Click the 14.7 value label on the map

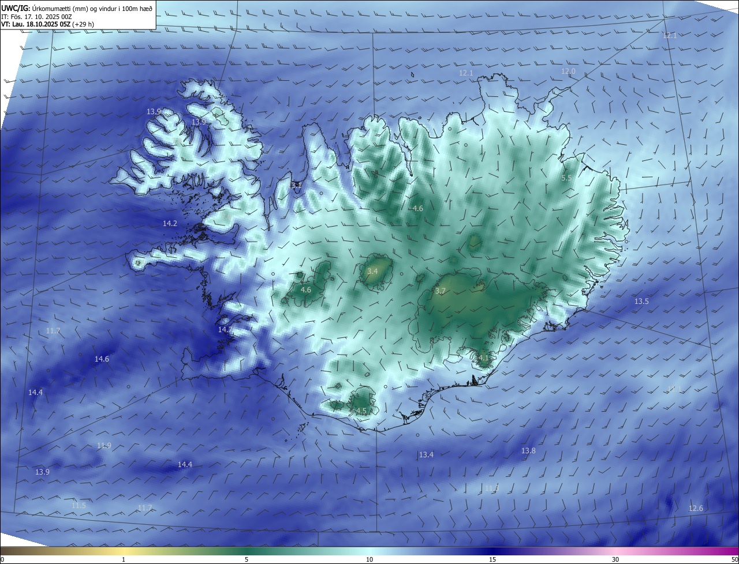(x=225, y=330)
